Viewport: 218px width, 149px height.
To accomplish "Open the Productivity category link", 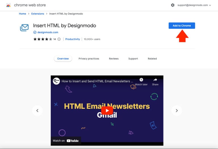I will (x=73, y=39).
